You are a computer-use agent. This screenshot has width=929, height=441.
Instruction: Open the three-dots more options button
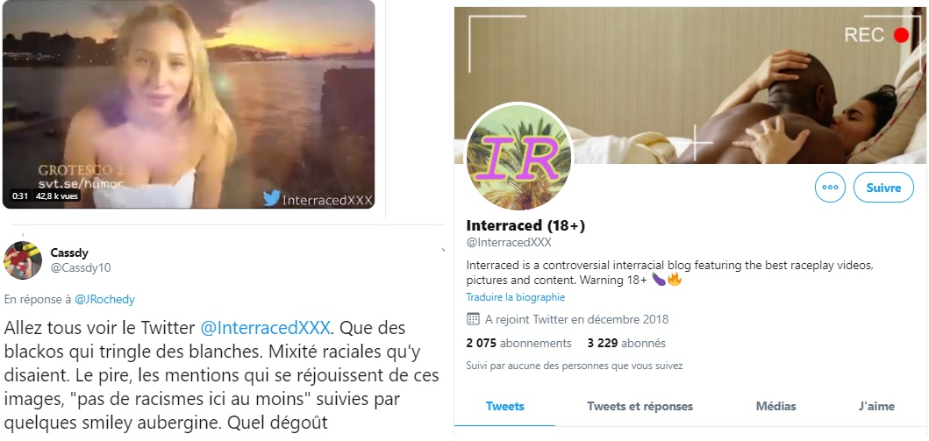pyautogui.click(x=830, y=188)
